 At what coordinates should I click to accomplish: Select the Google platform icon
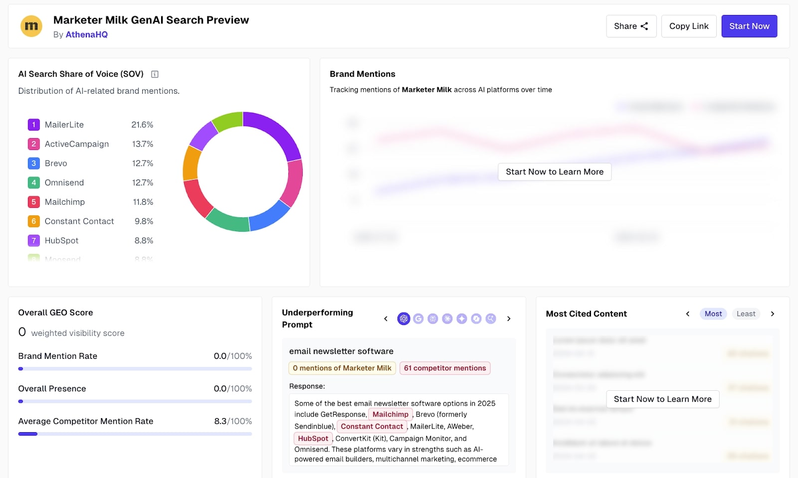coord(418,319)
